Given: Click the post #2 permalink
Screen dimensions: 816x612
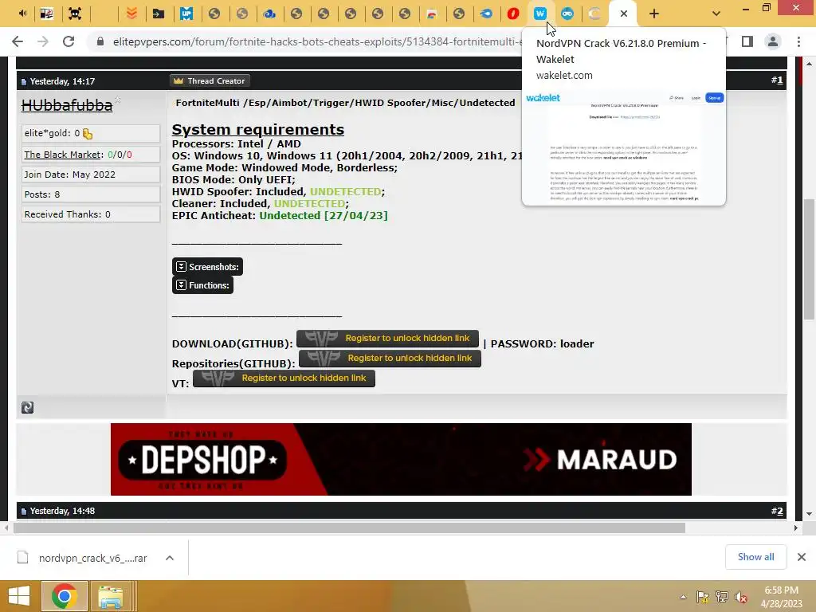Looking at the screenshot, I should pyautogui.click(x=776, y=511).
